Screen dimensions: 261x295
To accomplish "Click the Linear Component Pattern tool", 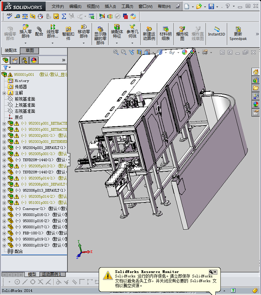I will coord(53,31).
